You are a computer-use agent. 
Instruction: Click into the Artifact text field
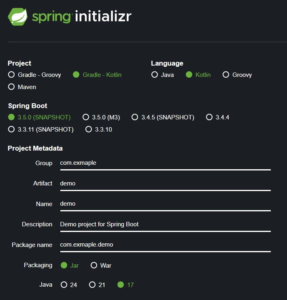[x=166, y=185]
